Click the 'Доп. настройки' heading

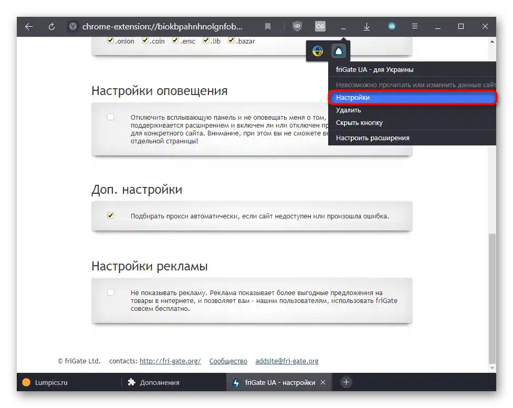[137, 190]
